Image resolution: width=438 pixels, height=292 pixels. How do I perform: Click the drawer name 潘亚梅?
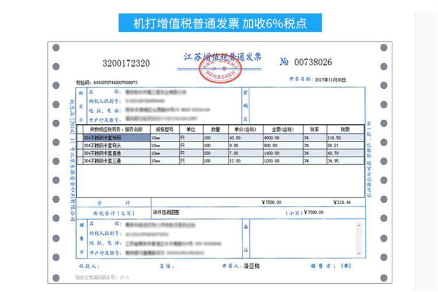point(251,266)
